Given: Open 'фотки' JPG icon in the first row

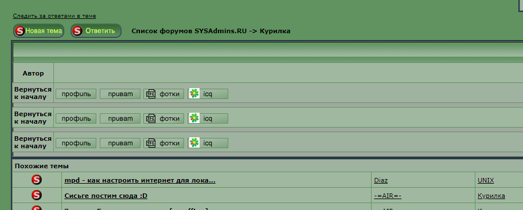Looking at the screenshot, I should pos(164,94).
